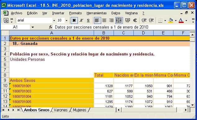Click the formula bar text
The width and height of the screenshot is (197, 120).
(x=101, y=27)
